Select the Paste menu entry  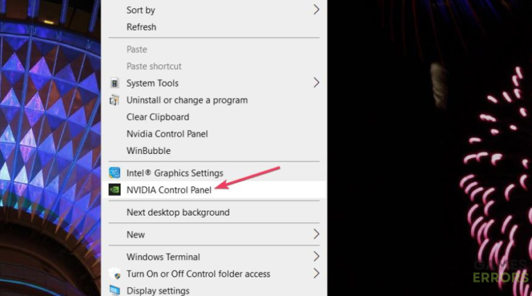pos(136,49)
